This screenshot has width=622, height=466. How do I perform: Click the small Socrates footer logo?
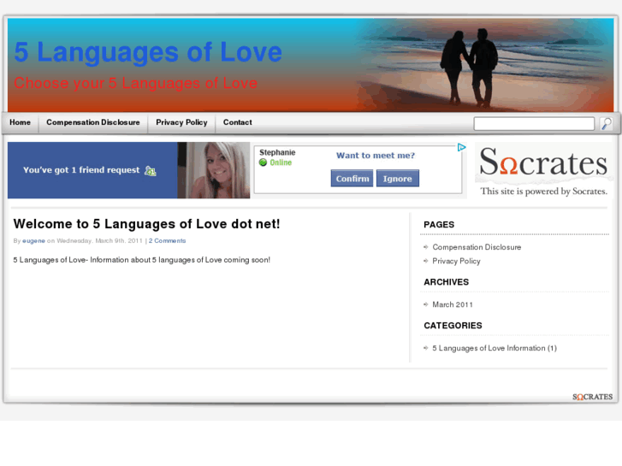[x=592, y=397]
